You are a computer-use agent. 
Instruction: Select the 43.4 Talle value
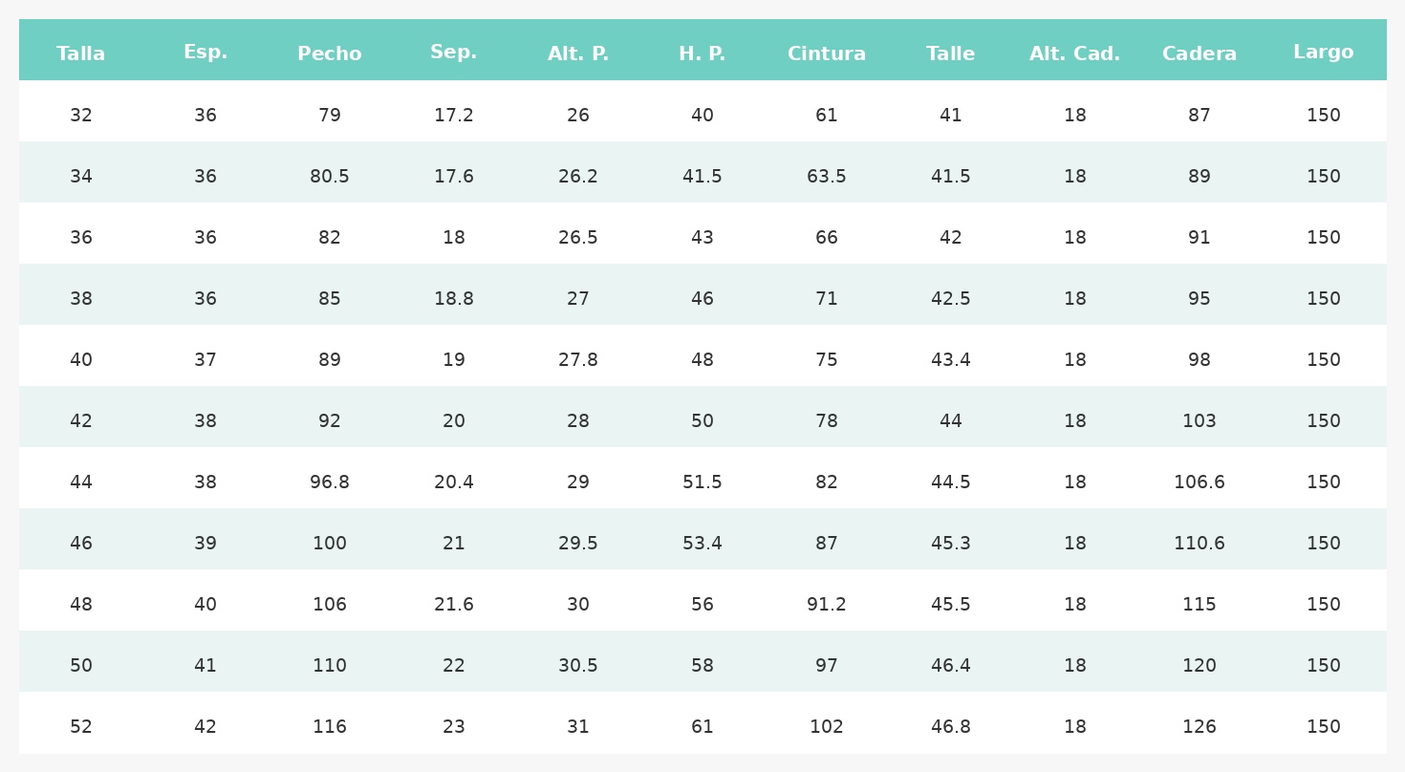point(951,360)
